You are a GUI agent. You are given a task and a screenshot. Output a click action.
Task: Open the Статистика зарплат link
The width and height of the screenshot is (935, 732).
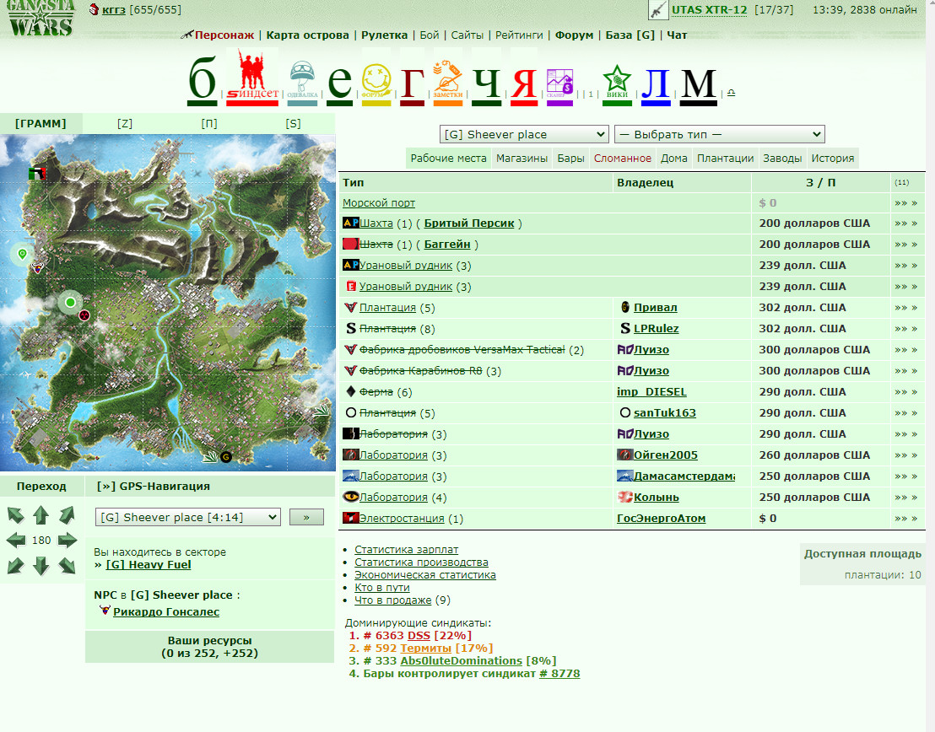(x=406, y=550)
